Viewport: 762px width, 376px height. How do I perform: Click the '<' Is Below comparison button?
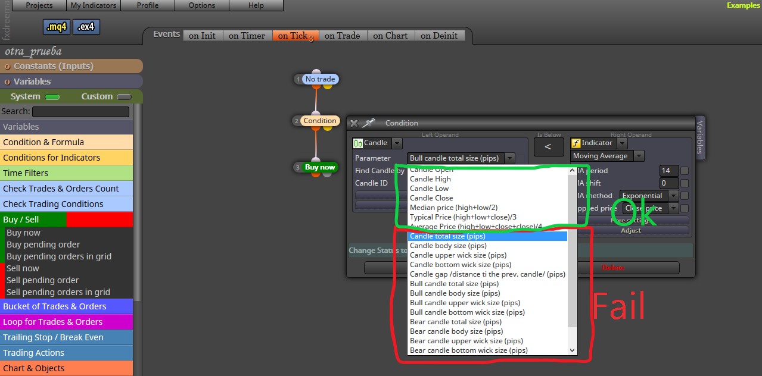(549, 147)
